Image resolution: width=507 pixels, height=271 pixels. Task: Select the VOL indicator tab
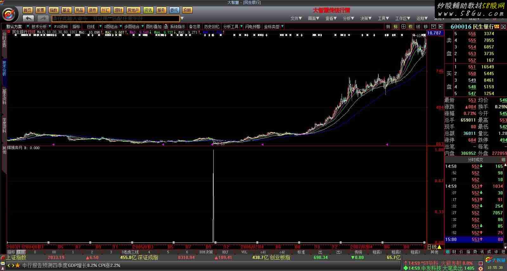click(244, 252)
